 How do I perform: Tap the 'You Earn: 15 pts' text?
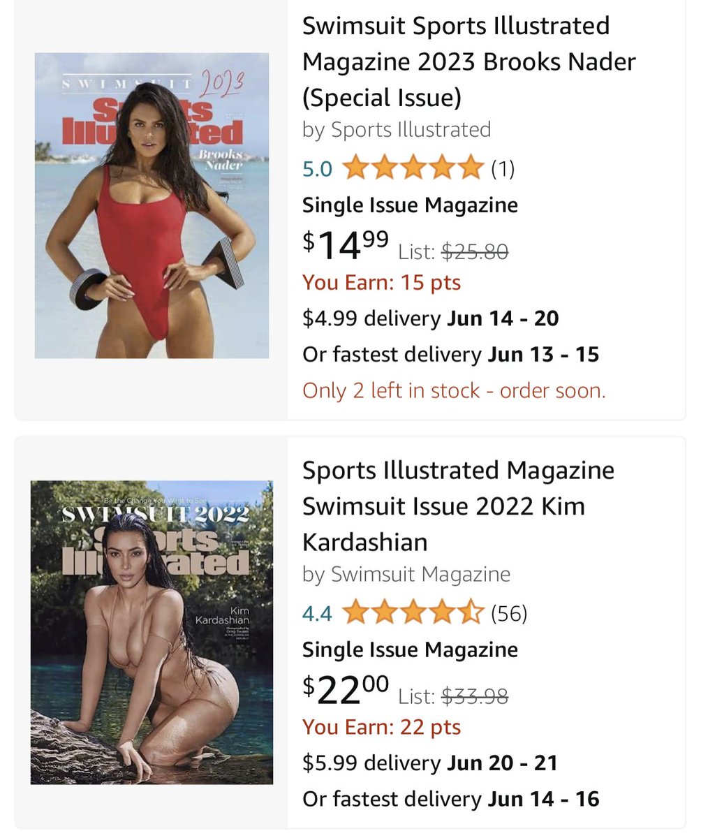[382, 282]
